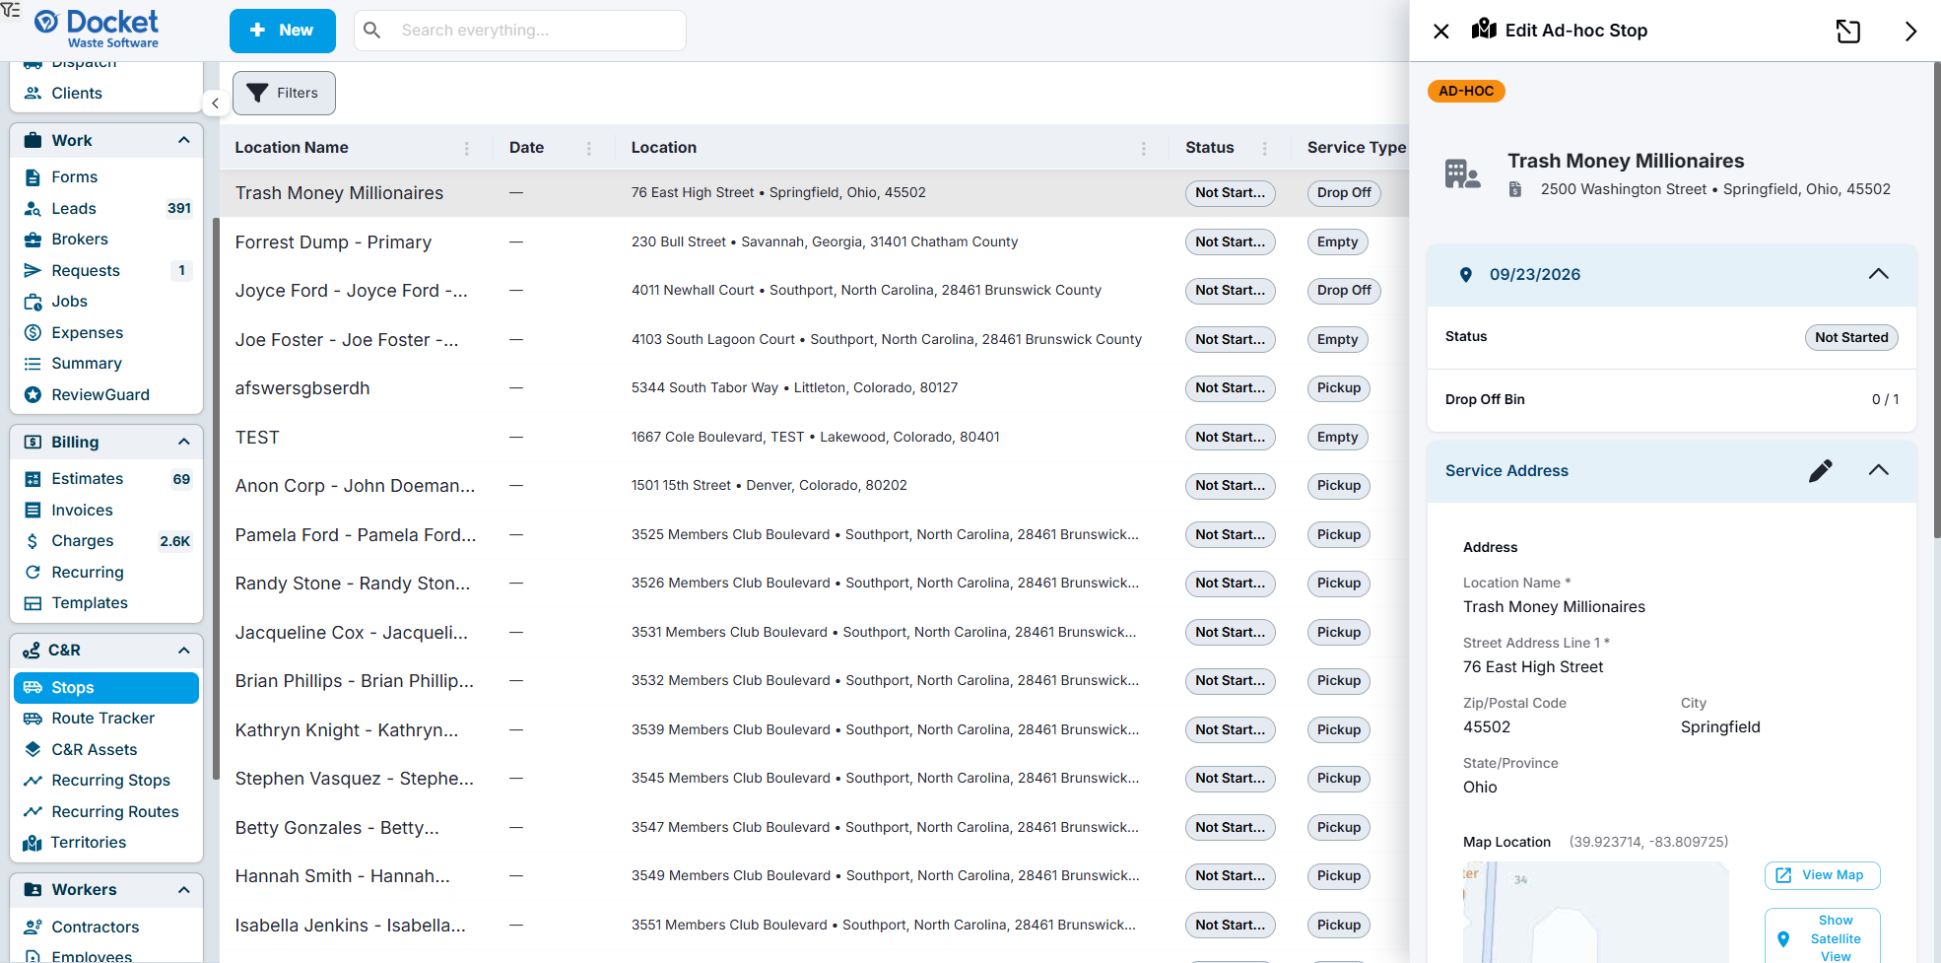Image resolution: width=1941 pixels, height=963 pixels.
Task: Click the map preview thumbnail
Action: tap(1596, 913)
